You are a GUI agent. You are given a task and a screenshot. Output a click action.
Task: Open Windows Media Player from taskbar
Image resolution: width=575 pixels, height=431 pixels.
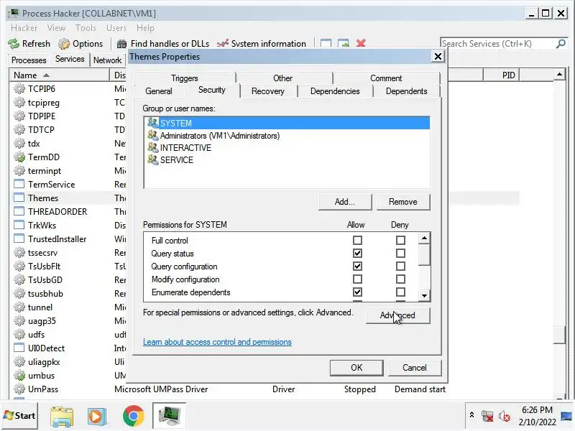pos(97,416)
